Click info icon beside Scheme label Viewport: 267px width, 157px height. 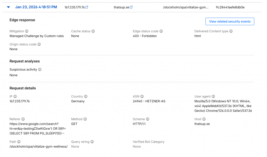(x=148, y=119)
